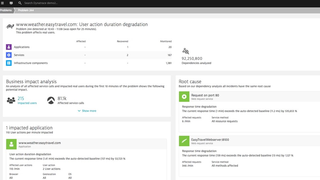The width and height of the screenshot is (320, 180).
Task: Click the dependencies analyzed magnifier icon
Action: pyautogui.click(x=186, y=51)
